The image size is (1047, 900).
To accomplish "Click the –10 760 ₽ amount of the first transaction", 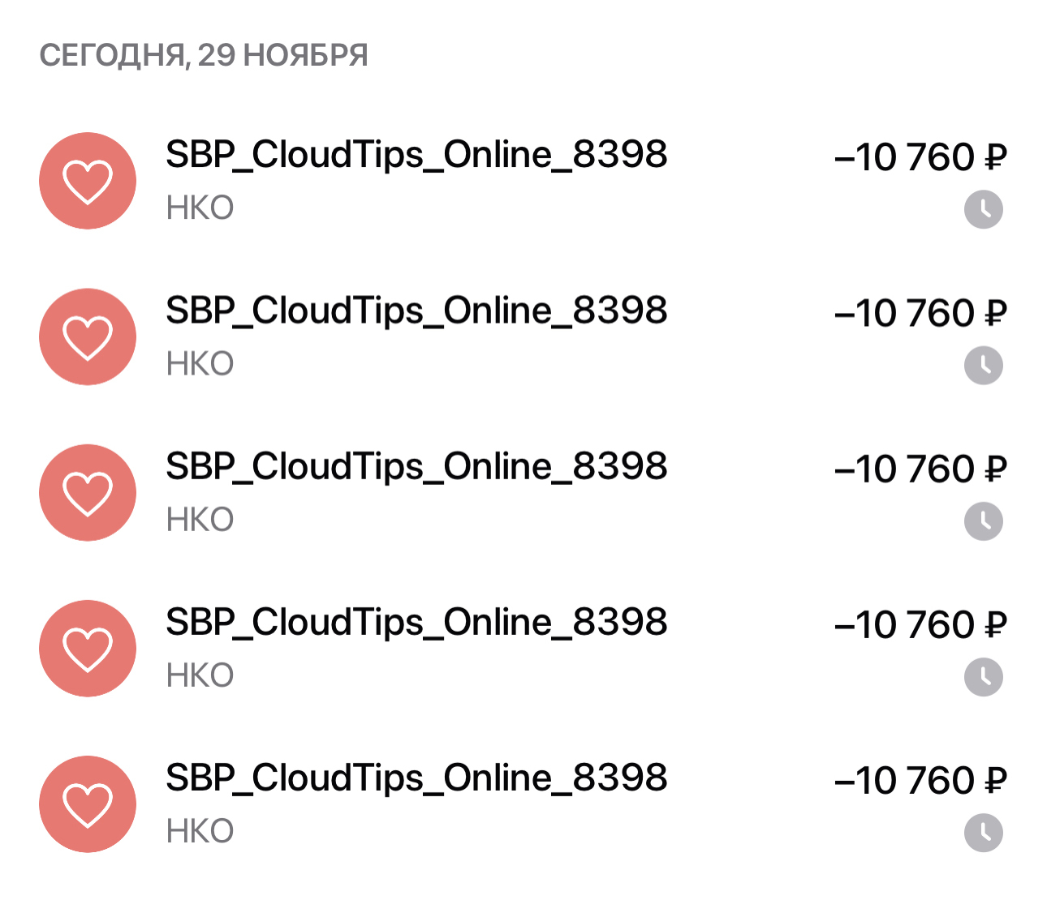I will pyautogui.click(x=920, y=157).
